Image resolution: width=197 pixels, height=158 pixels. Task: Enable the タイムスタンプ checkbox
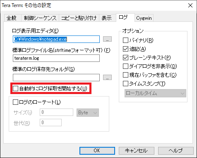(x=125, y=84)
